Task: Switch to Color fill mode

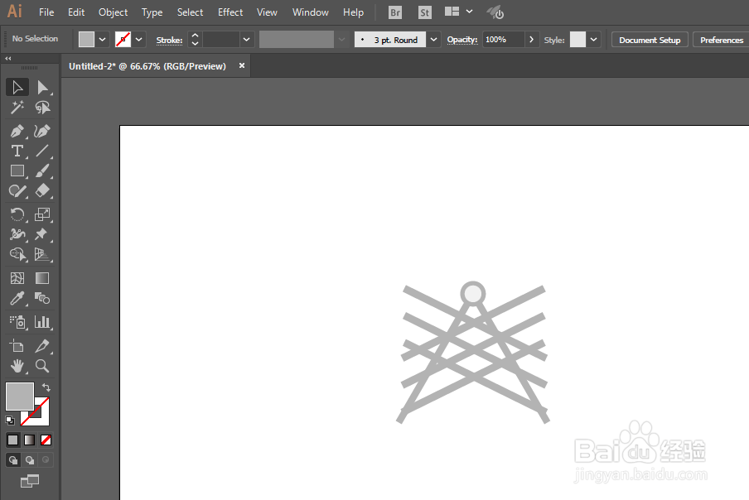Action: pyautogui.click(x=13, y=440)
